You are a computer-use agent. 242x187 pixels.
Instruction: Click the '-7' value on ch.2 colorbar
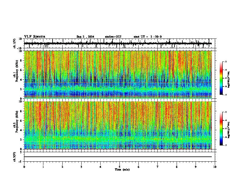(x=226, y=145)
